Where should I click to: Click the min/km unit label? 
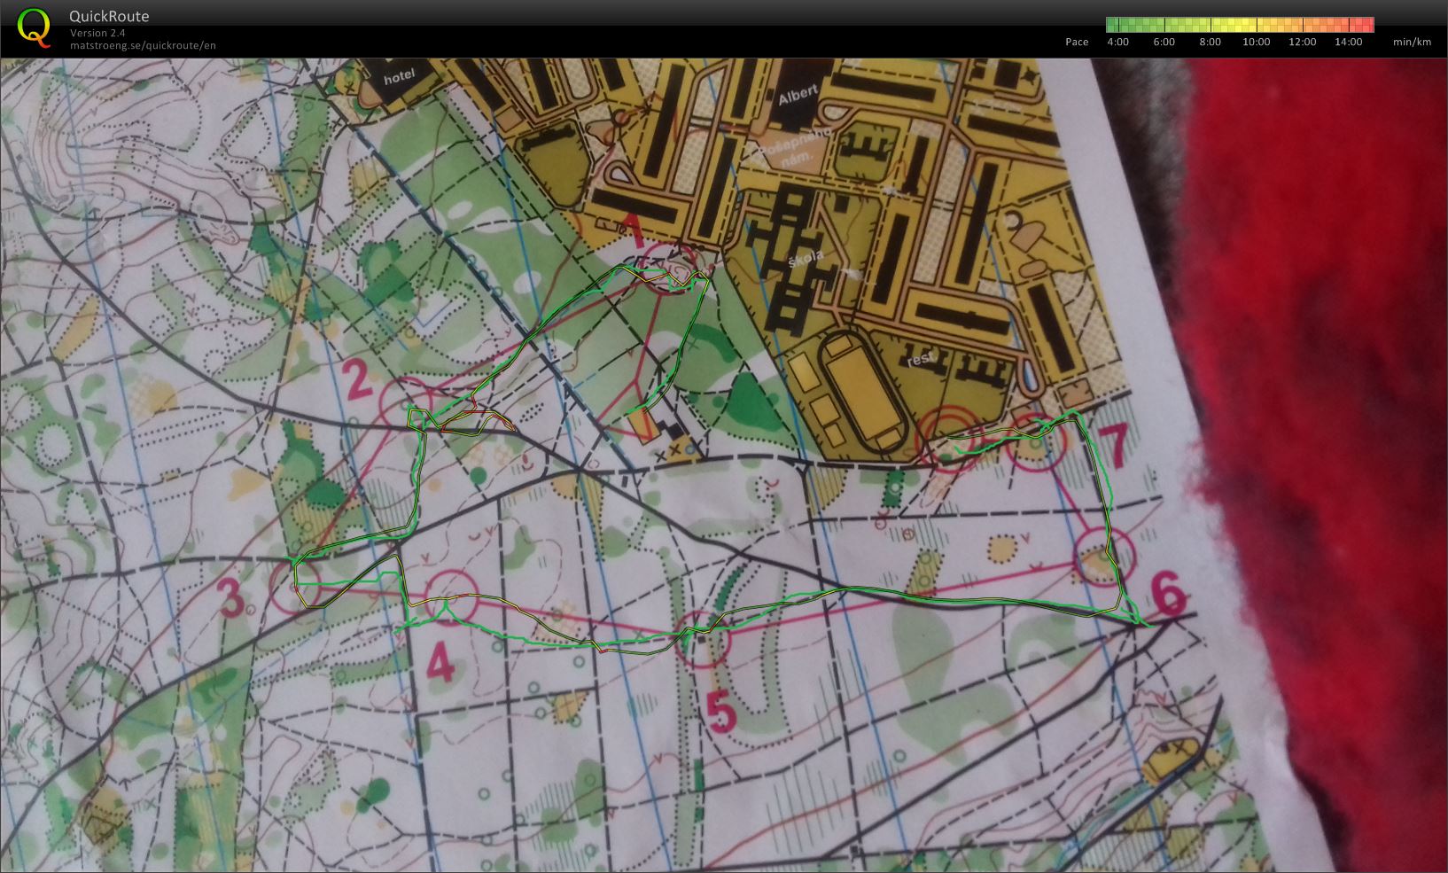[x=1412, y=42]
